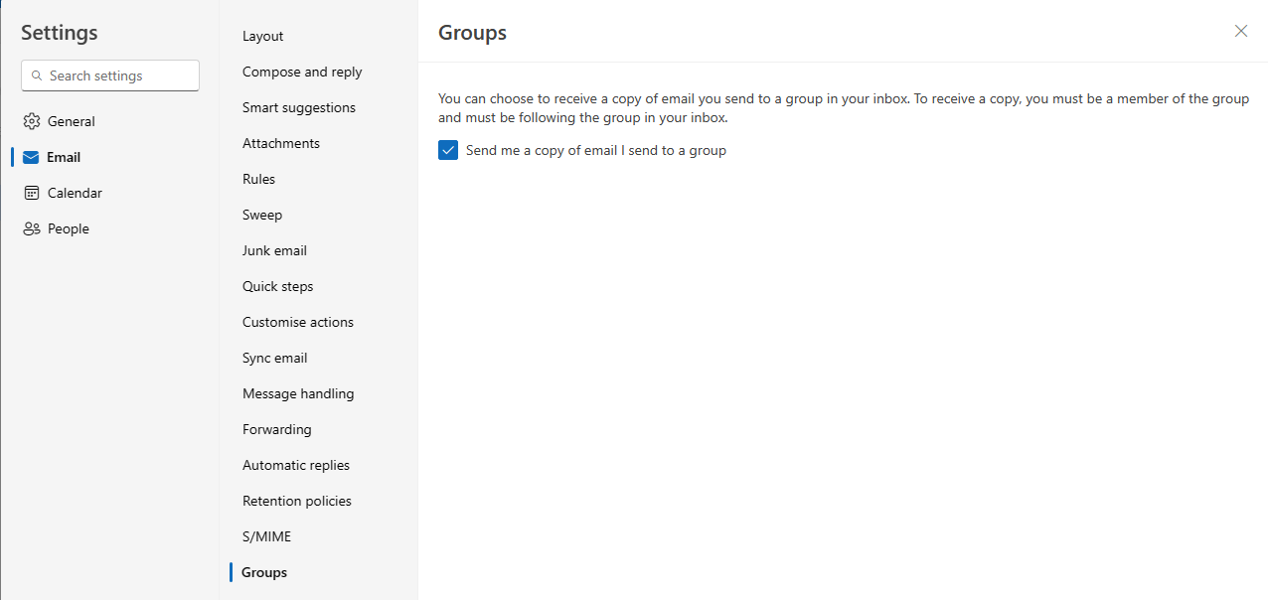Click the magnifier icon in search box
The height and width of the screenshot is (600, 1268).
[38, 75]
